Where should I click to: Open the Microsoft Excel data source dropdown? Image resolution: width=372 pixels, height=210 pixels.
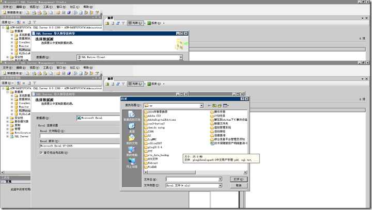98,118
